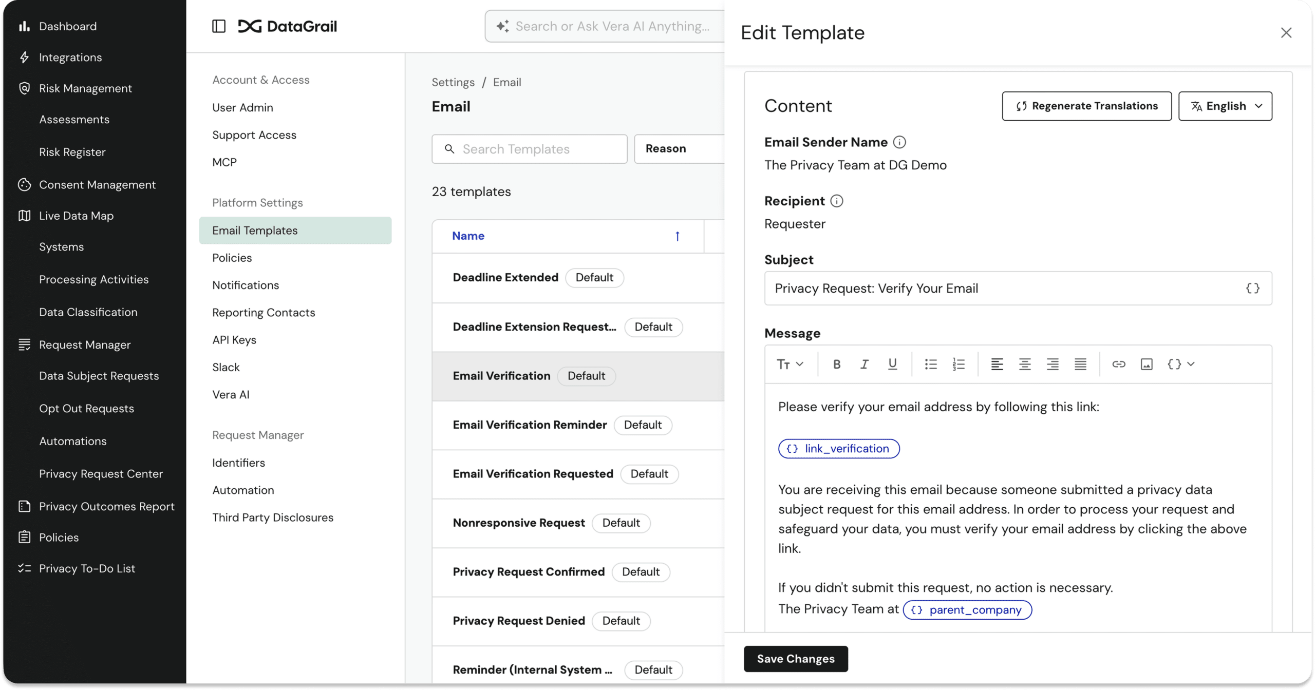The height and width of the screenshot is (690, 1315).
Task: Open Notifications settings
Action: click(x=246, y=285)
